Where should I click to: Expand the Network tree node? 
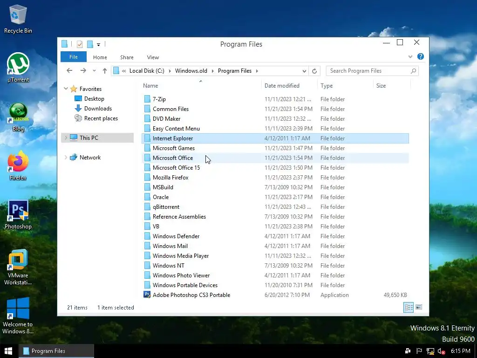[x=66, y=158]
